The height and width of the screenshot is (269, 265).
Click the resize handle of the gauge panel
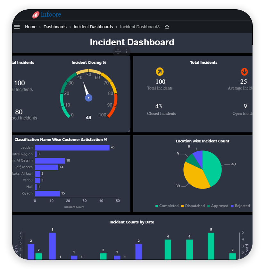129,130
